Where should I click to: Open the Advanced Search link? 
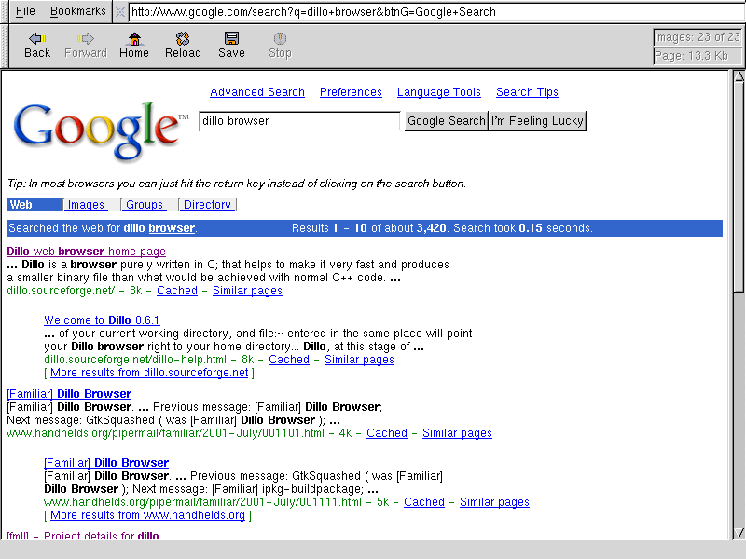[x=257, y=92]
